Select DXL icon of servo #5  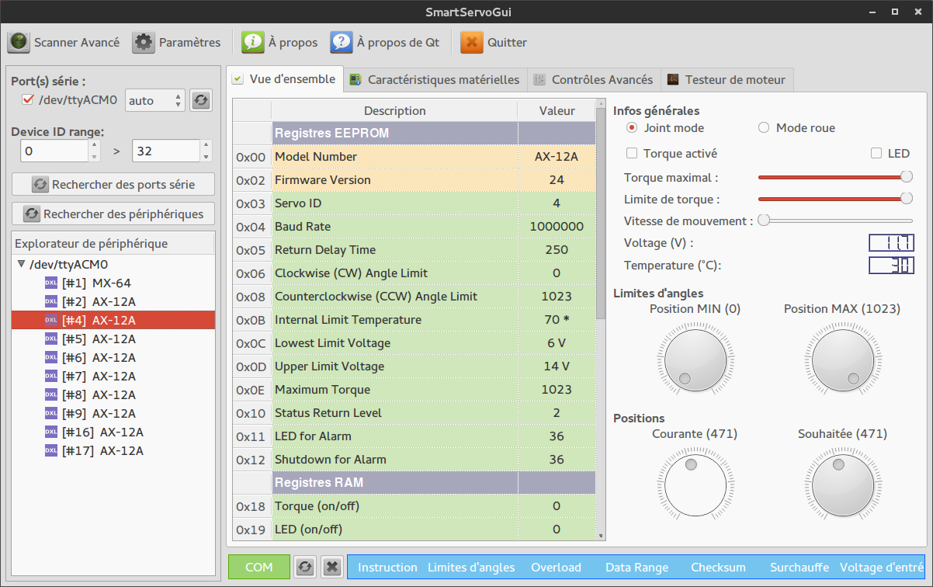click(51, 339)
